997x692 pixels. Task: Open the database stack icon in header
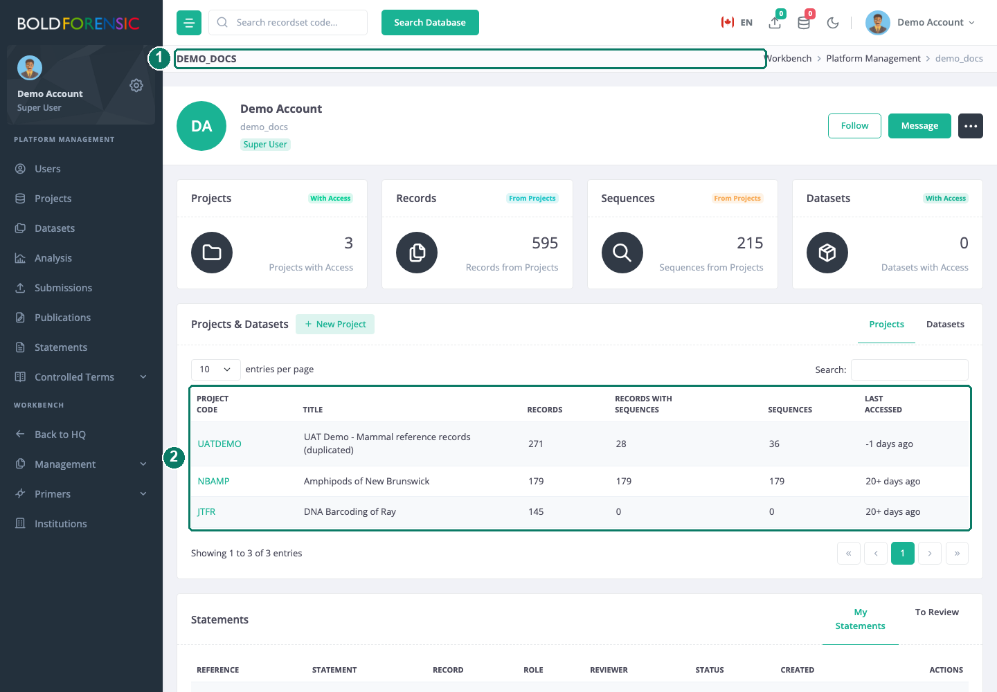tap(804, 23)
